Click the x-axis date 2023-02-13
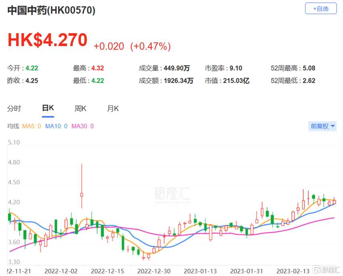This screenshot has height=276, width=343. [293, 271]
